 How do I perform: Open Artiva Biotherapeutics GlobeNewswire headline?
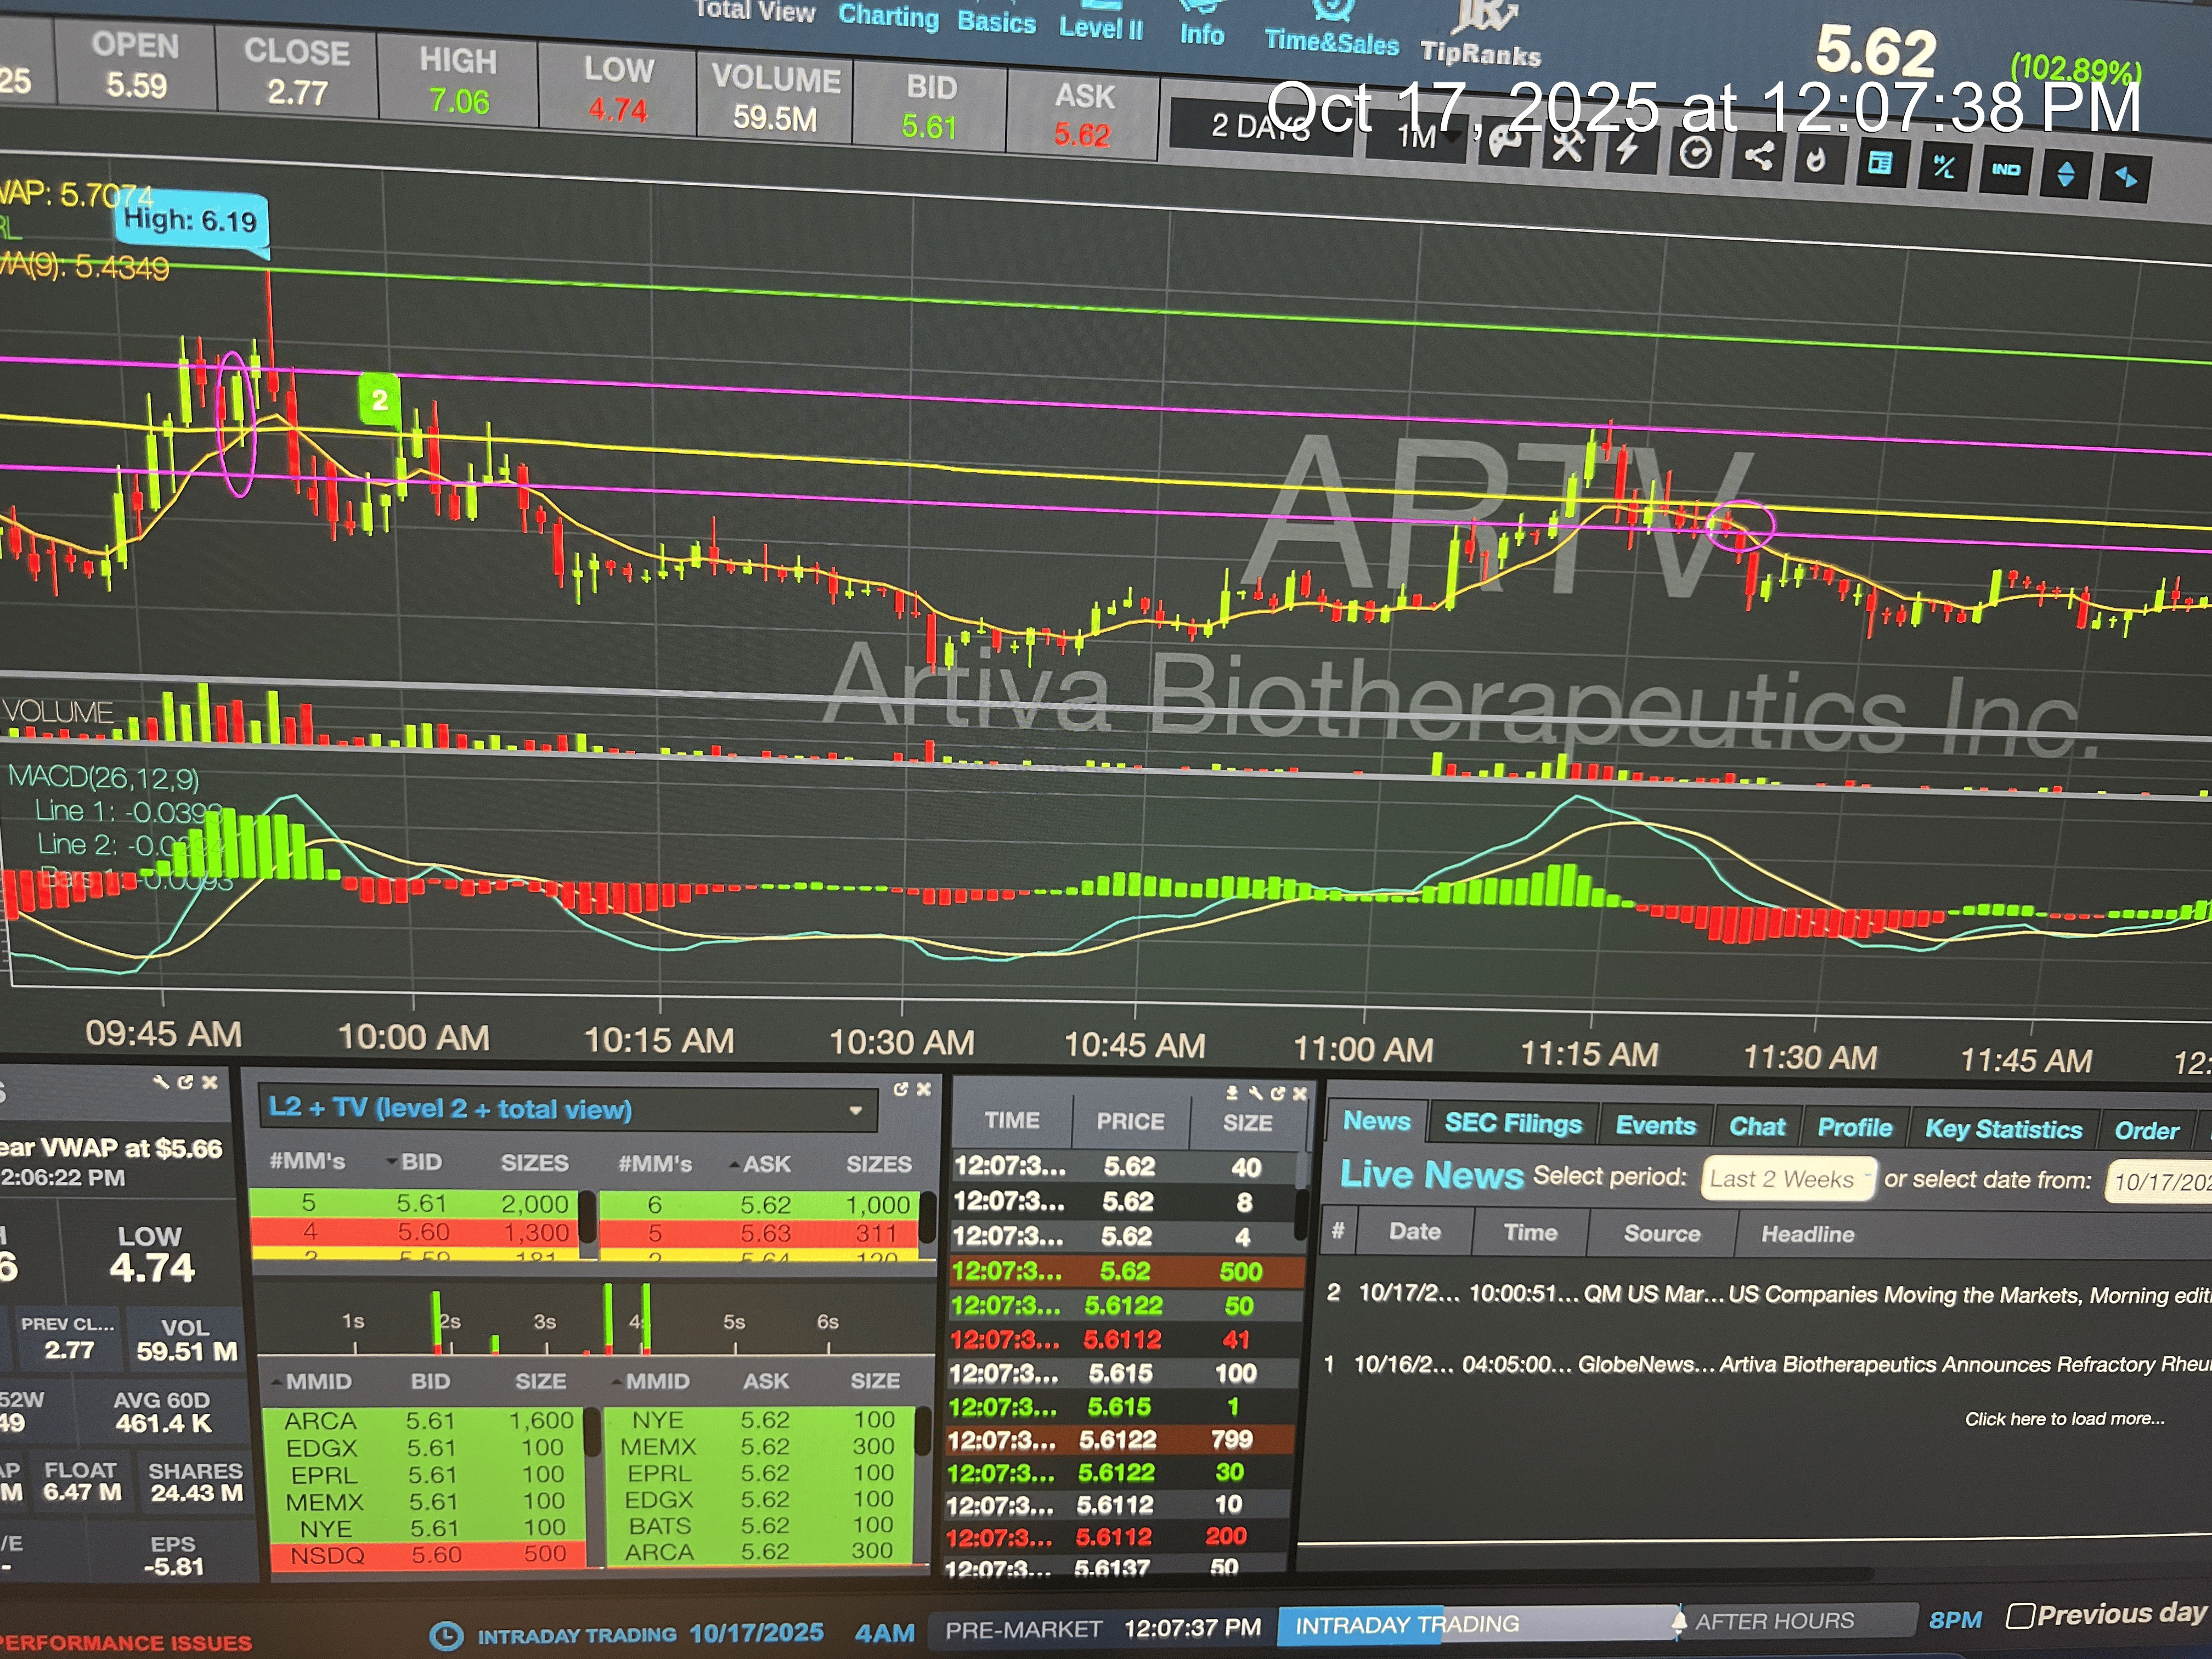1963,1365
